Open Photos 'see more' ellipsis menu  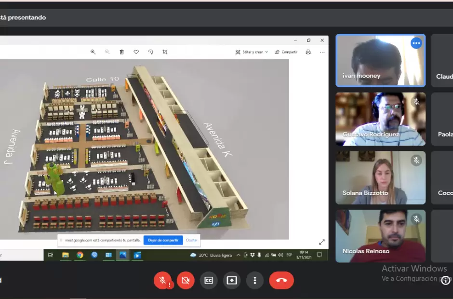(322, 52)
